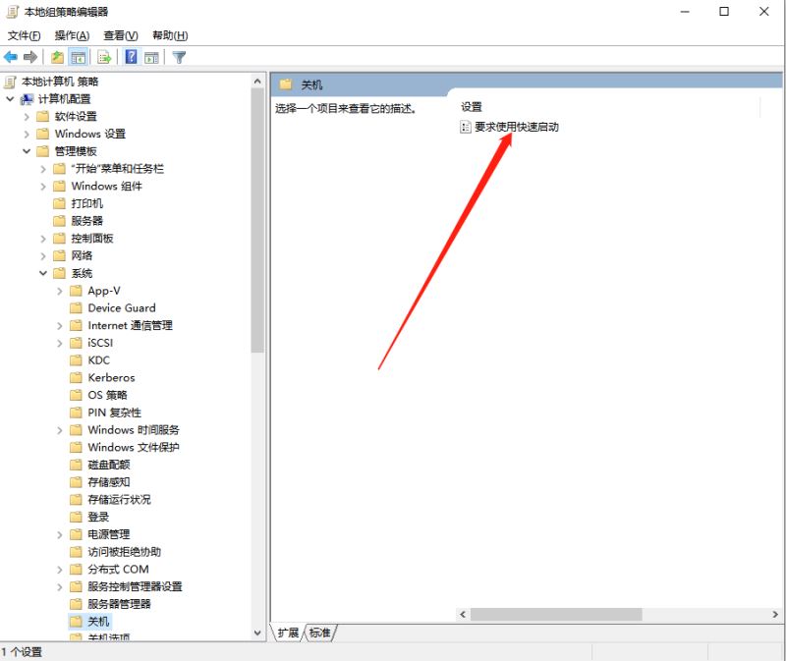Click the 要求使用快速启动 policy setting icon
Image resolution: width=786 pixels, height=661 pixels.
(x=465, y=127)
